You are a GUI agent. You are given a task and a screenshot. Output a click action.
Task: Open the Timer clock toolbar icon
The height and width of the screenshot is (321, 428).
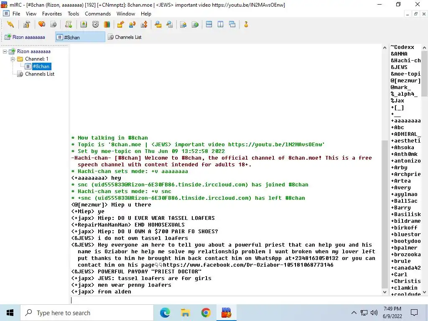click(x=95, y=25)
